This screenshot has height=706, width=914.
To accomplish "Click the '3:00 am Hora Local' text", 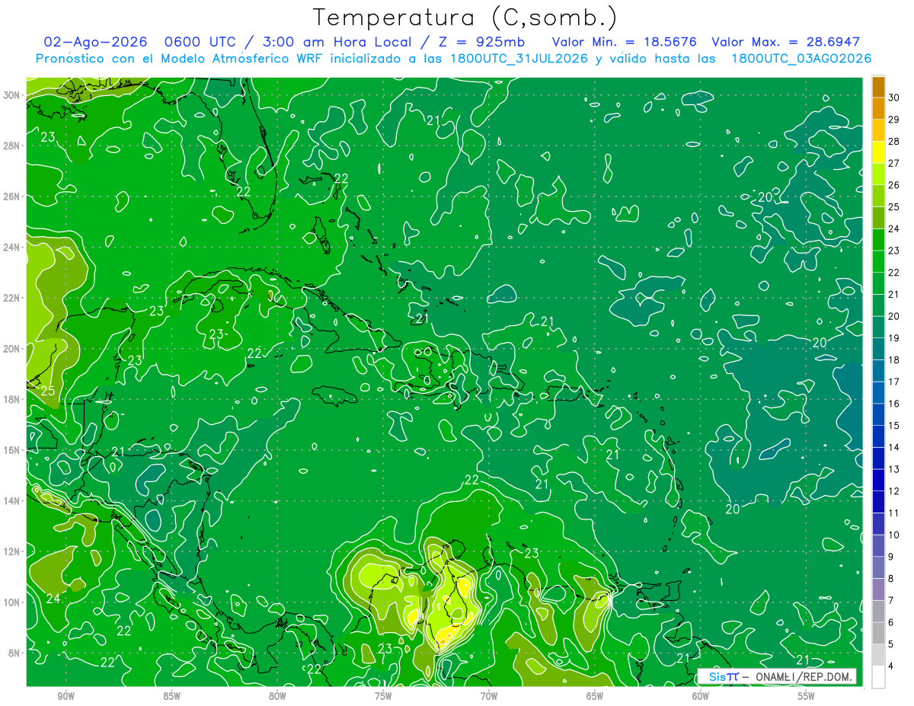I will pyautogui.click(x=338, y=42).
